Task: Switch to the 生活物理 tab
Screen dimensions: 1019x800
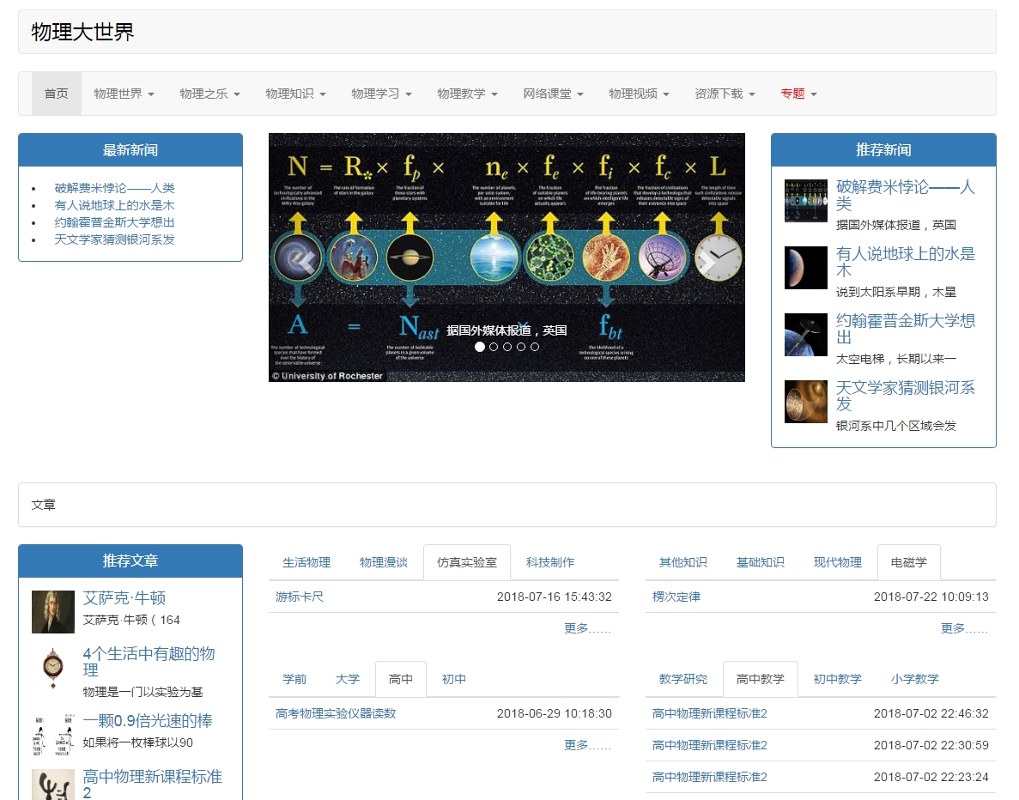Action: [x=306, y=562]
